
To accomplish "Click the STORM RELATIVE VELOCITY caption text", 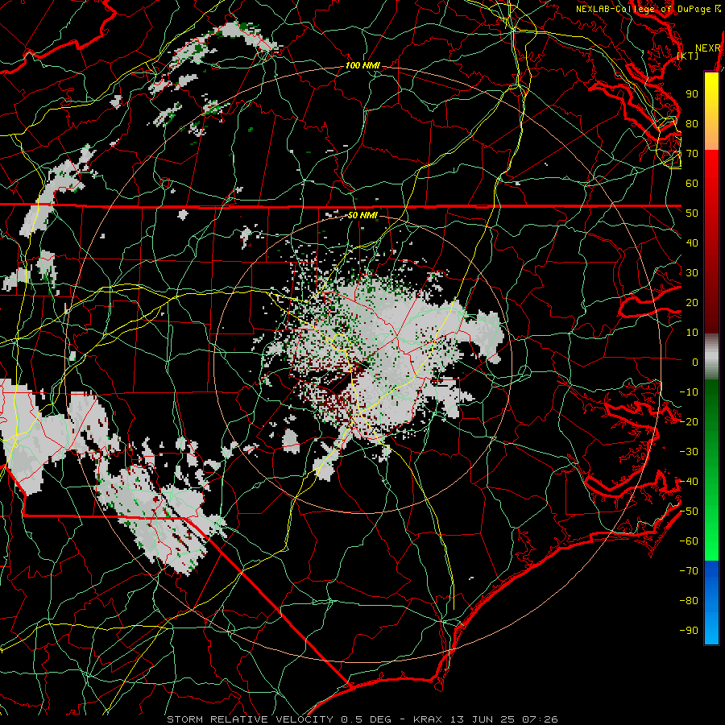I will point(251,719).
